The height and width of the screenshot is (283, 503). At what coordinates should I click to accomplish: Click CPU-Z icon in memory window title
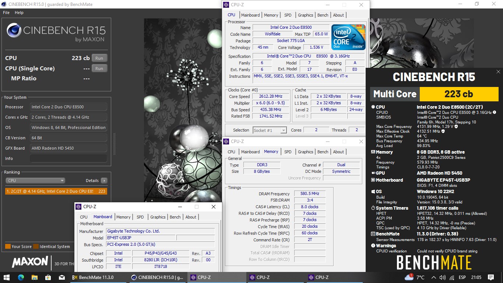tap(226, 141)
